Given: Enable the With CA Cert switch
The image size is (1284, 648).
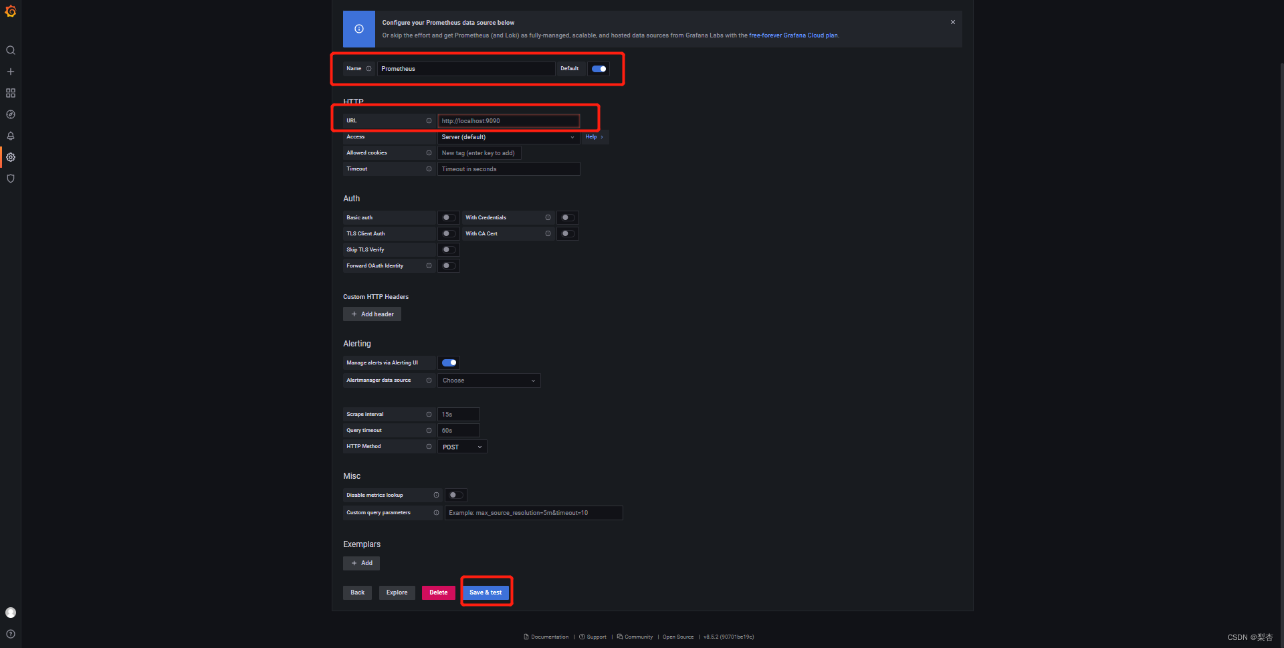Looking at the screenshot, I should pyautogui.click(x=568, y=233).
